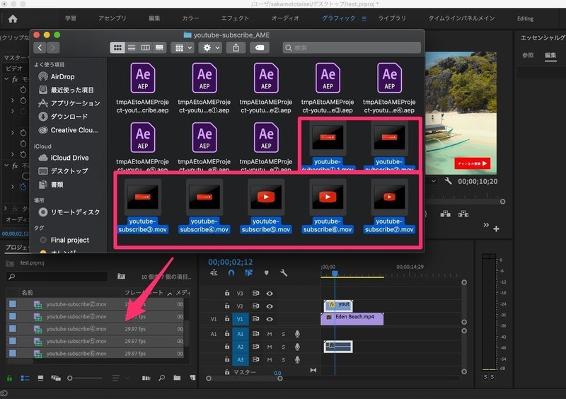
Task: Click the Home icon in Premiere
Action: [13, 18]
